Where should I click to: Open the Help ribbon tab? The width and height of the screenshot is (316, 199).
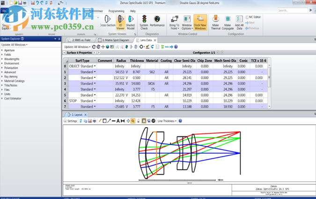pos(133,11)
